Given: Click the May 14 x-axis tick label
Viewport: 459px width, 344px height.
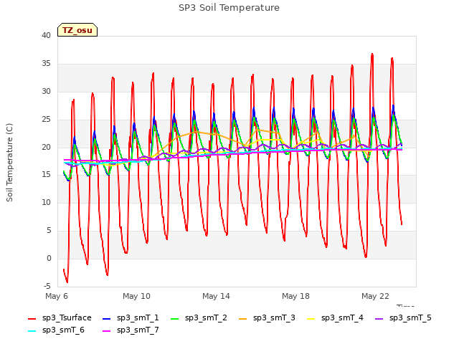Looking at the screenshot, I should click(216, 296).
